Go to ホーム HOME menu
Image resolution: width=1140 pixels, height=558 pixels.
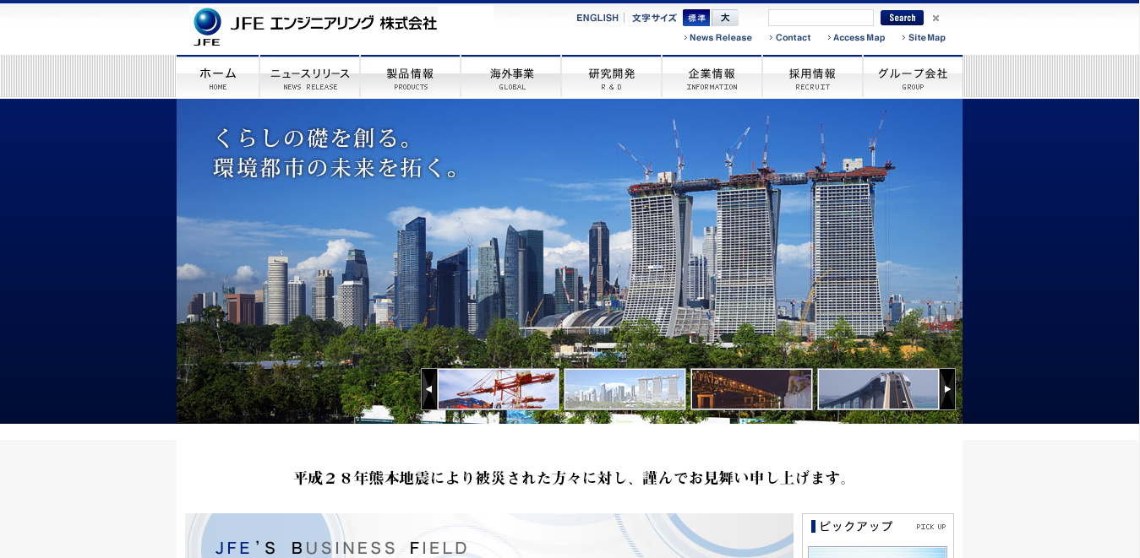(218, 77)
